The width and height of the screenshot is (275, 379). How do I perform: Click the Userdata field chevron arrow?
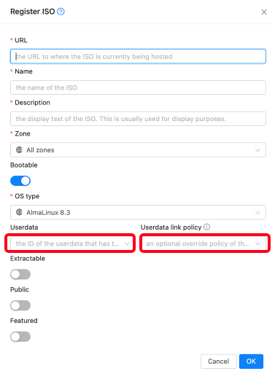(x=127, y=243)
